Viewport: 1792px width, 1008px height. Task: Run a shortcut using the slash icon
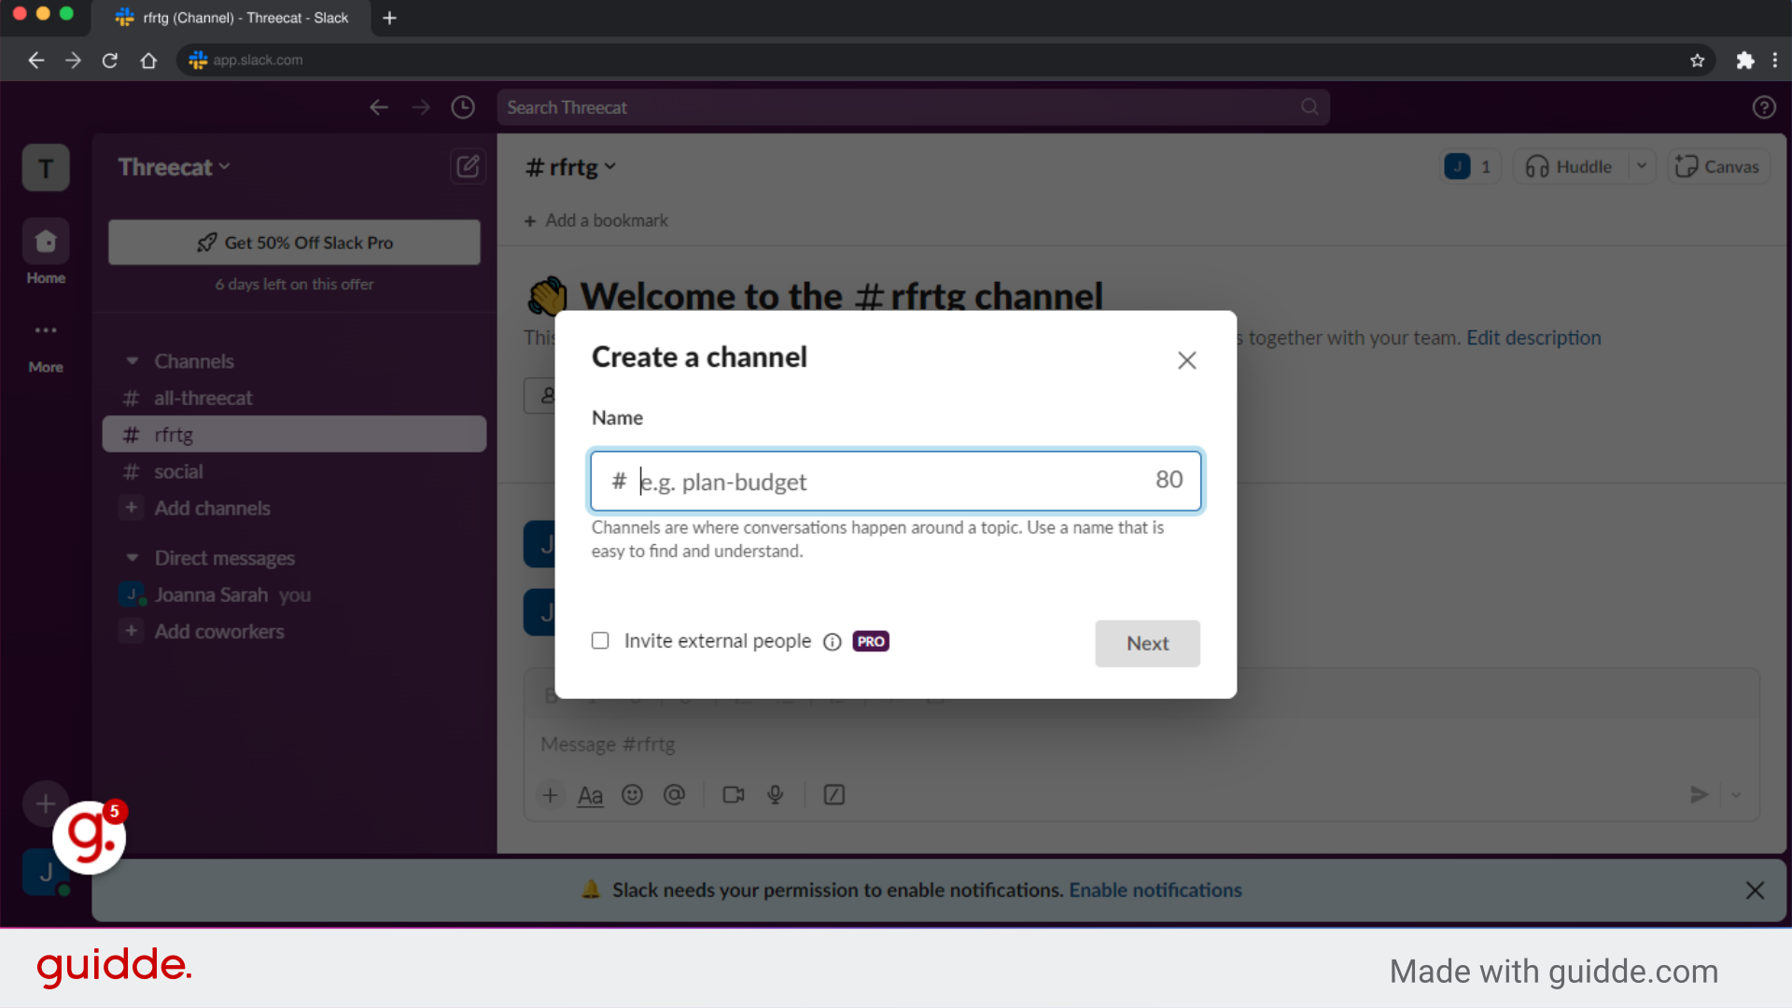click(x=833, y=794)
